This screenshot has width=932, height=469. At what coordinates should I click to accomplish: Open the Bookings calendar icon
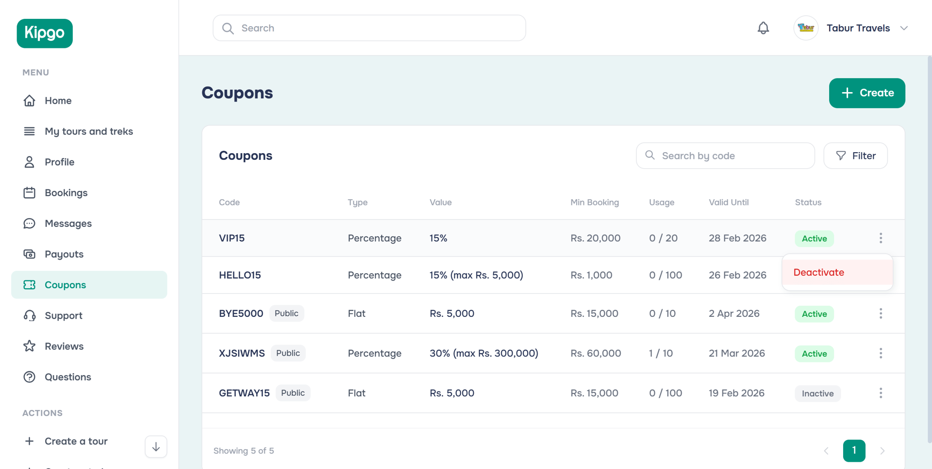(x=30, y=192)
